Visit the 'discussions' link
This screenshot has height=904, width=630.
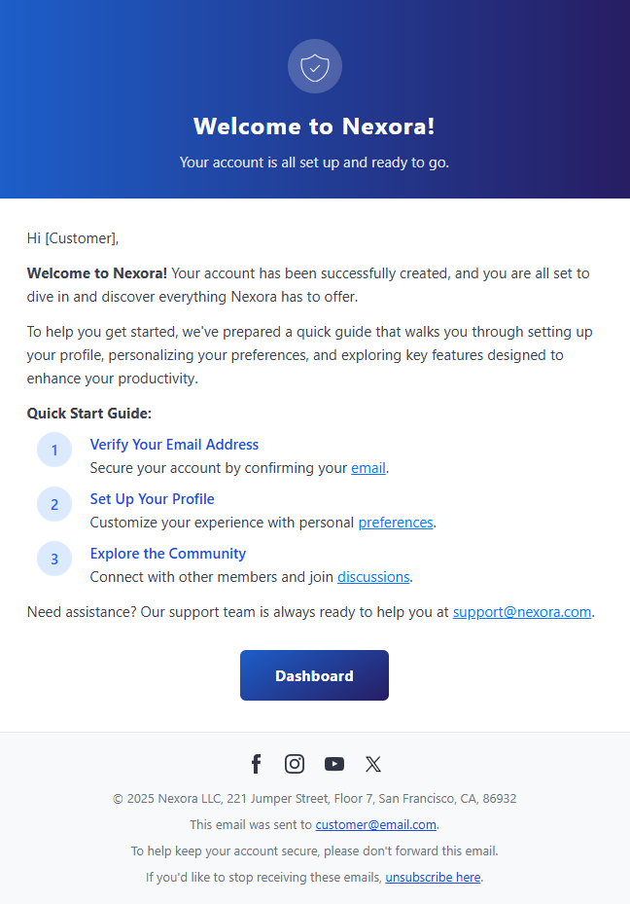click(x=373, y=577)
